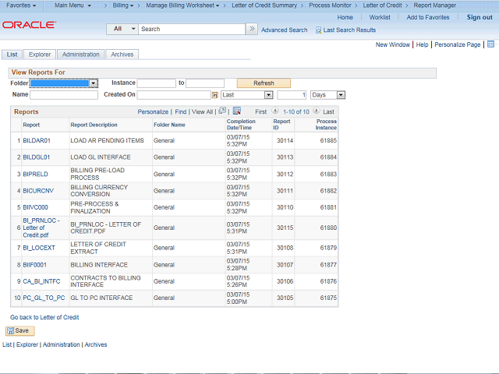The height and width of the screenshot is (374, 499).
Task: Click the Save button
Action: click(21, 330)
